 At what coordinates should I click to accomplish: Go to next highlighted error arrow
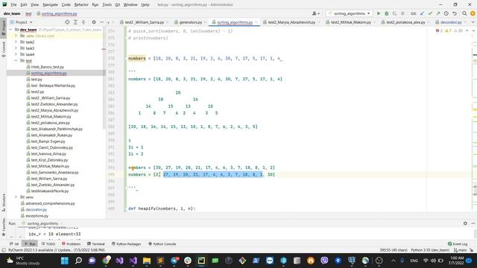tap(473, 31)
